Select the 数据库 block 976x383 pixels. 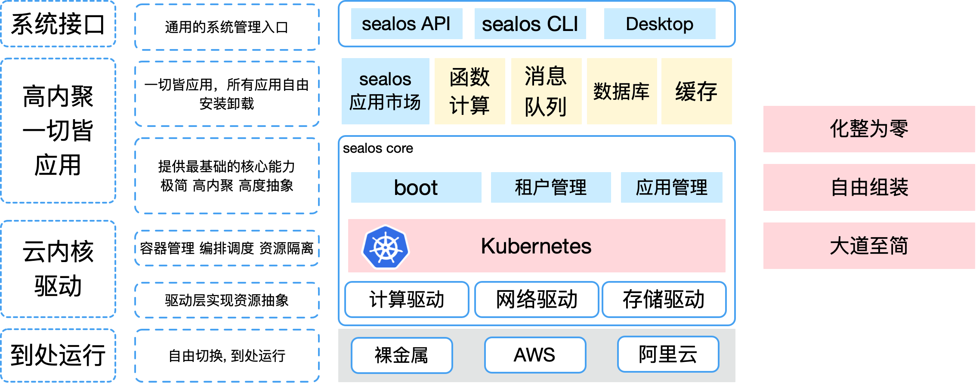pyautogui.click(x=622, y=91)
